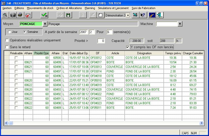Click the Moyen field PONCAGE
This screenshot has height=136, width=209.
tap(31, 24)
